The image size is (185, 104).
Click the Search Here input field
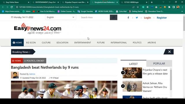(95, 17)
